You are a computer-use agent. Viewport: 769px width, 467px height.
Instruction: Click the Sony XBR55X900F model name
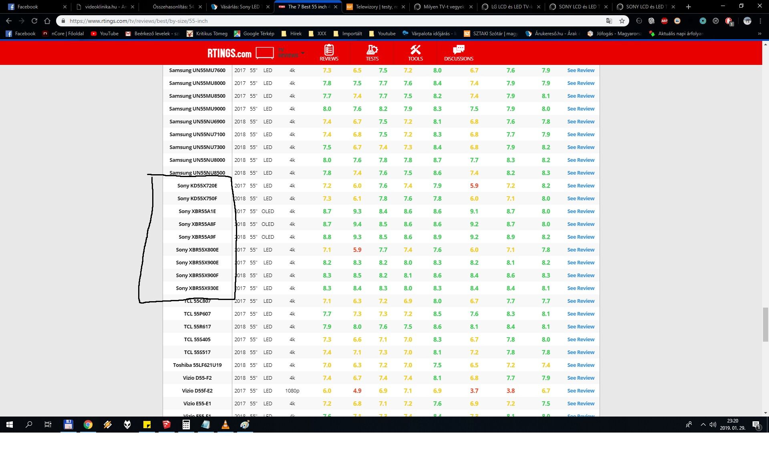(197, 275)
